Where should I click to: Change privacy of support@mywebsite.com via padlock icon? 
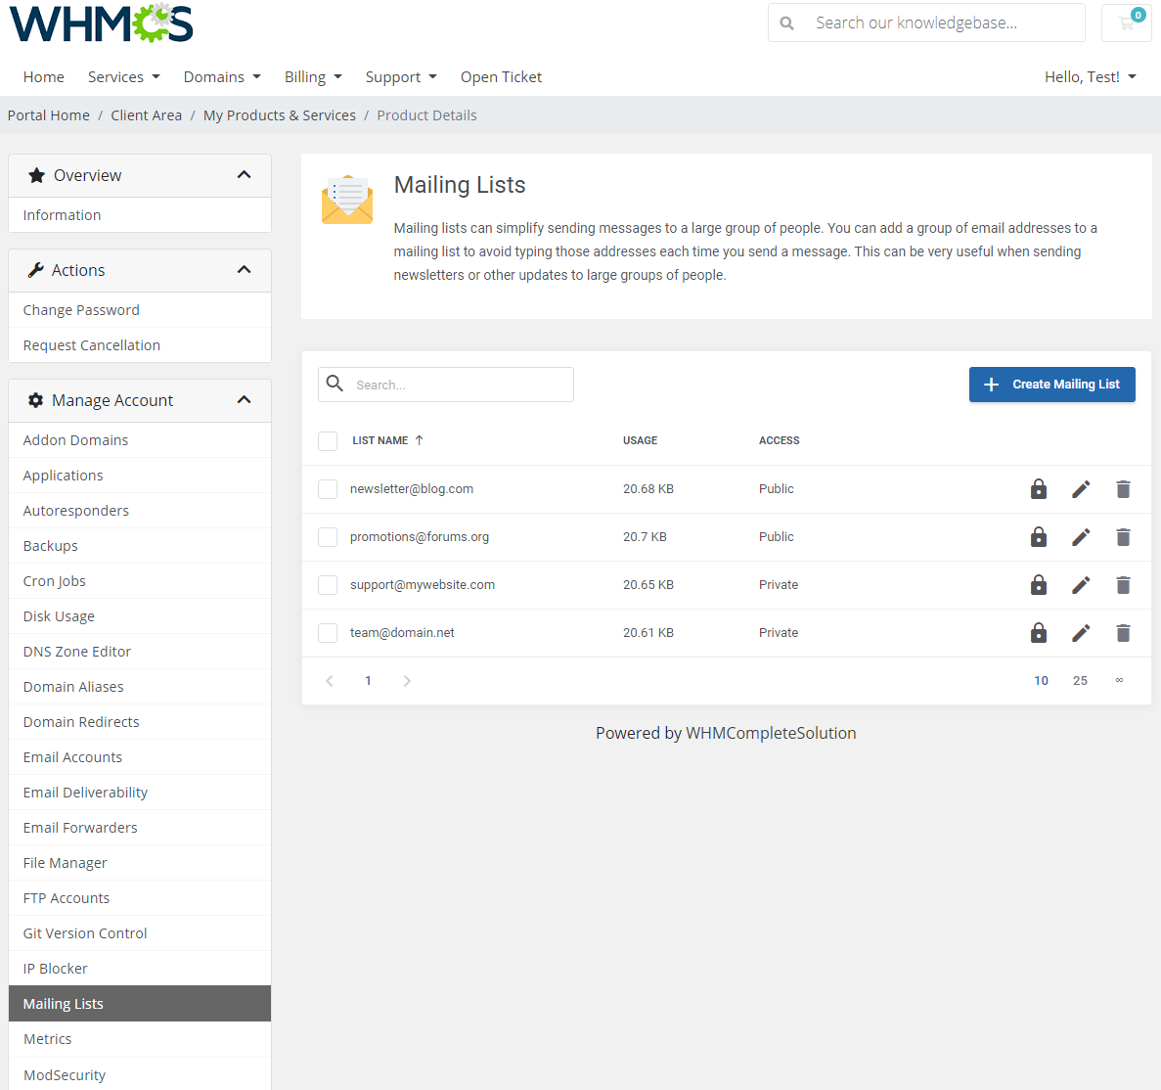[1038, 584]
